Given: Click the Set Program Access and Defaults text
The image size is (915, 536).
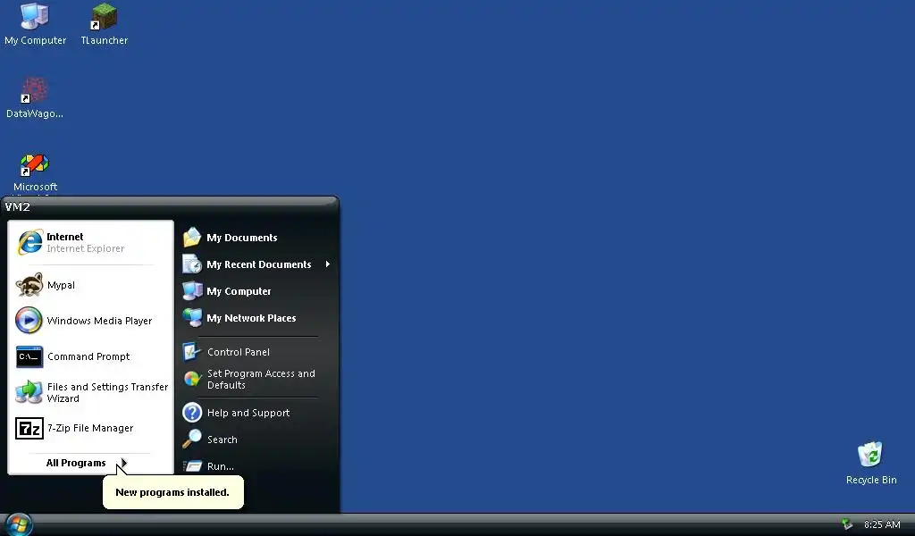Looking at the screenshot, I should tap(261, 379).
